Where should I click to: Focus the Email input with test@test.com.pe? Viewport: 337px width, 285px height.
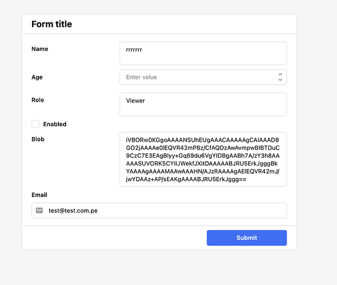pyautogui.click(x=159, y=211)
